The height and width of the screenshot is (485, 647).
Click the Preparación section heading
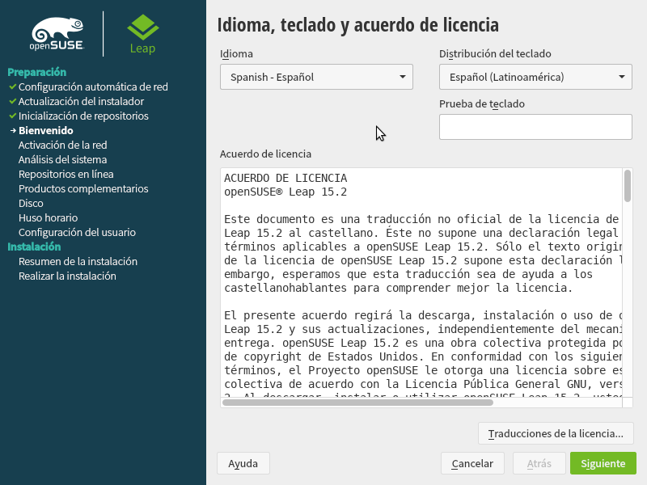click(36, 72)
